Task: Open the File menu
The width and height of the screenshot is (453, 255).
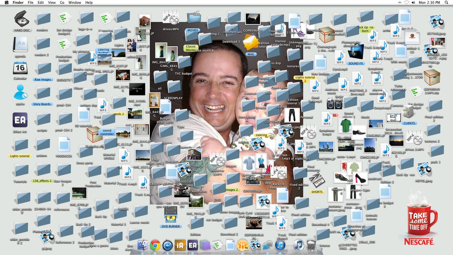Action: click(30, 3)
